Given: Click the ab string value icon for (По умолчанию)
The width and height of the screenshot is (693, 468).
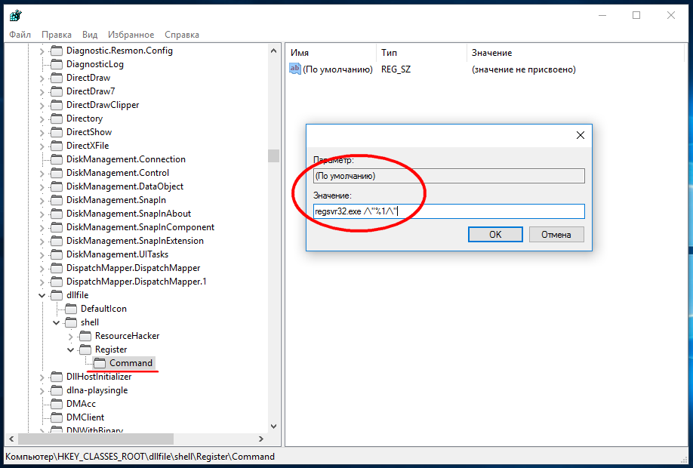Looking at the screenshot, I should pyautogui.click(x=295, y=69).
